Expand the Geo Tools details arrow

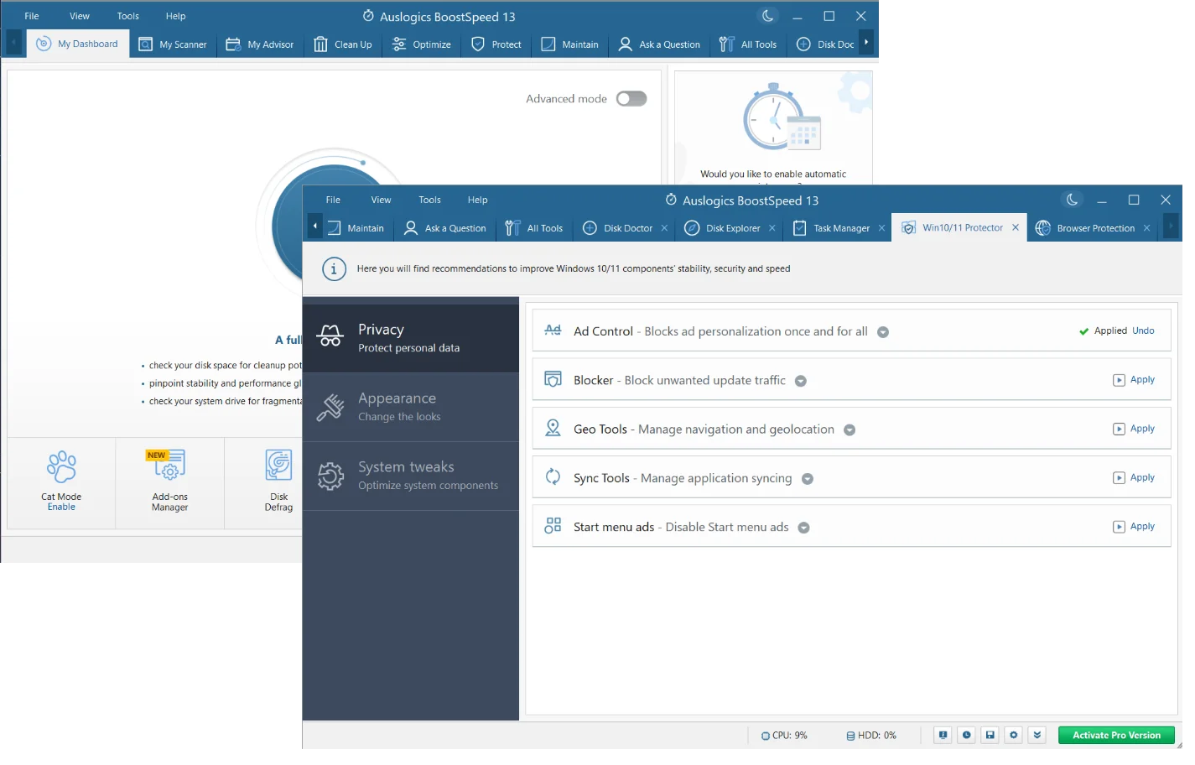pos(849,430)
